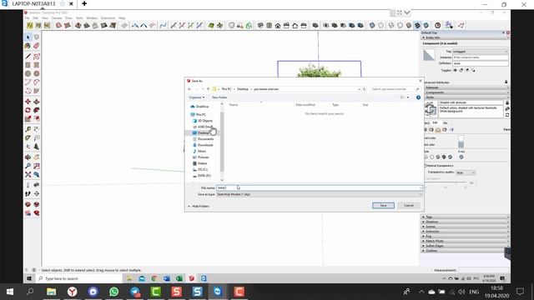Open the Extensions menu
The height and width of the screenshot is (300, 534).
pos(108,18)
